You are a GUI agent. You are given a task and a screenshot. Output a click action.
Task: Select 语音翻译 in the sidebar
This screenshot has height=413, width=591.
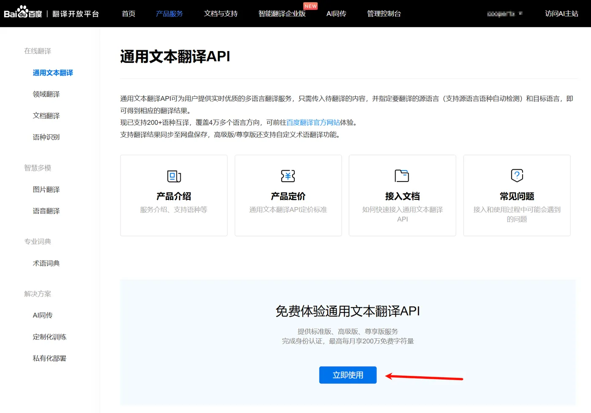click(x=46, y=211)
